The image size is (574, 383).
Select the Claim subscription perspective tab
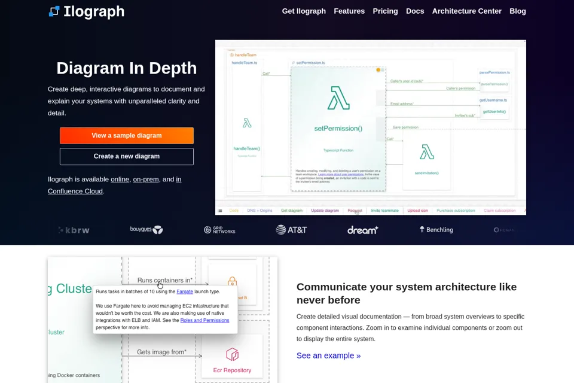pos(499,211)
